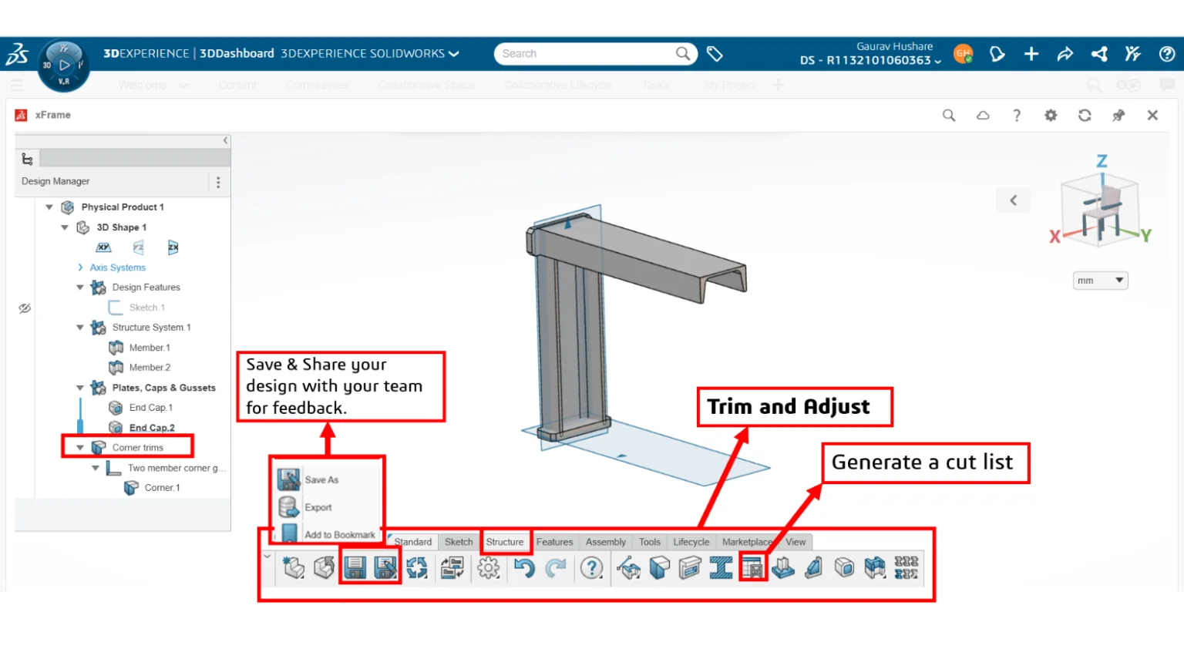Click the xFrame search magnifier icon
1184x666 pixels.
click(949, 116)
